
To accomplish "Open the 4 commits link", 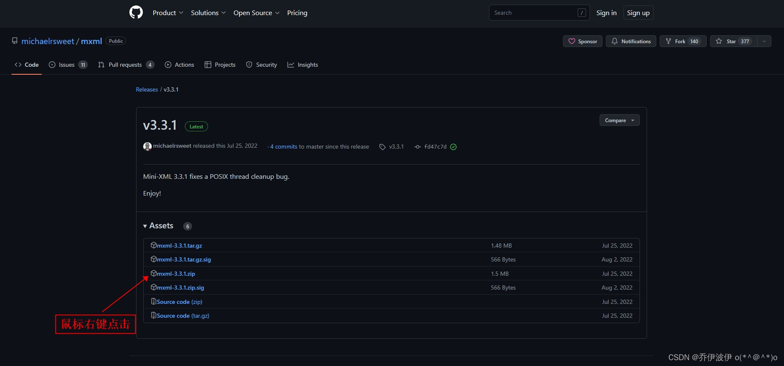I will coord(284,146).
